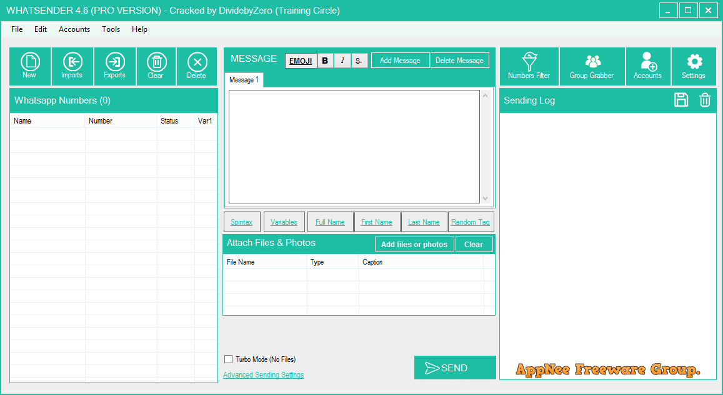Insert Random Tag
The height and width of the screenshot is (395, 723).
(x=471, y=222)
